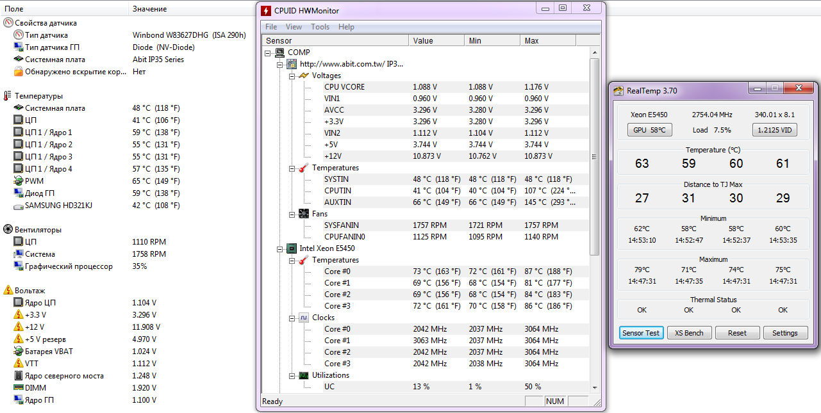Open the File menu in HWMonitor

point(271,27)
